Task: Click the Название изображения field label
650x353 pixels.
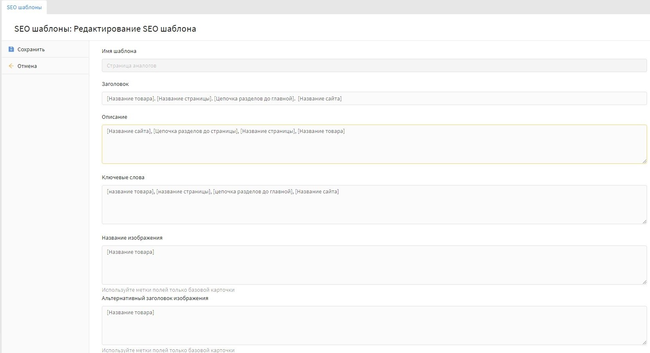Action: [x=132, y=238]
